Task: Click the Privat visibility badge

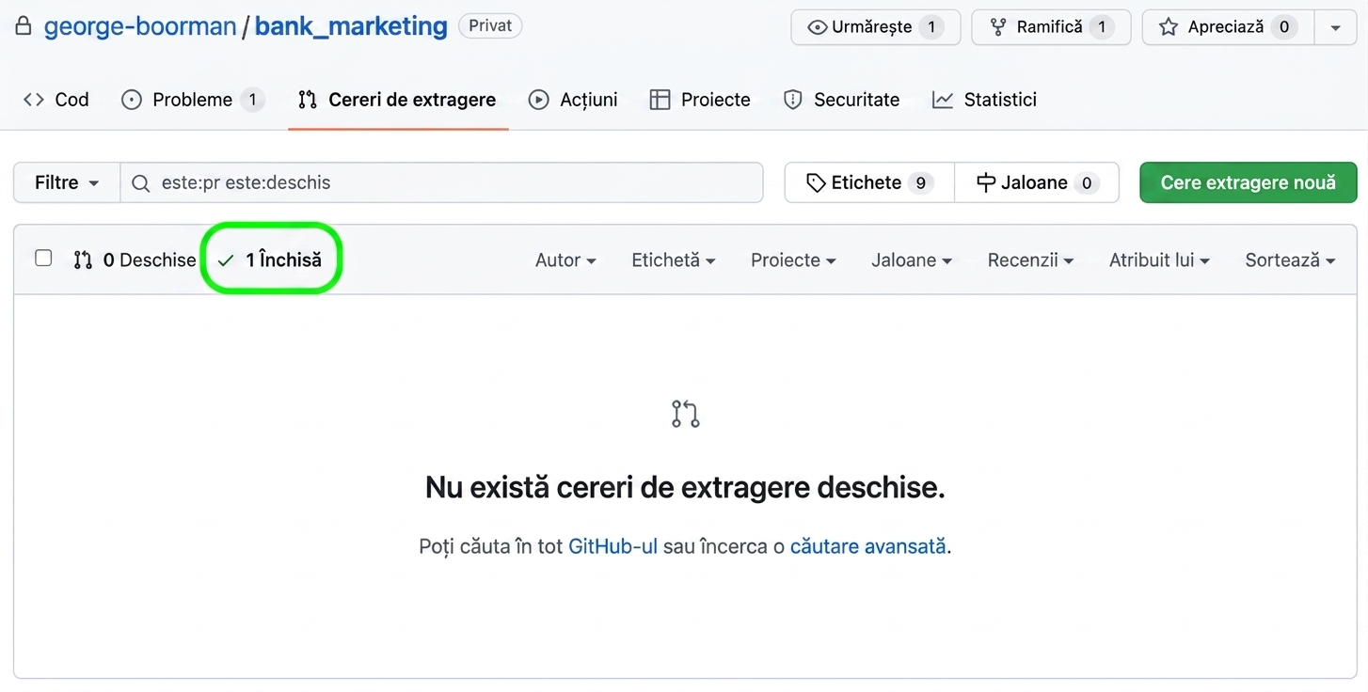Action: 490,25
